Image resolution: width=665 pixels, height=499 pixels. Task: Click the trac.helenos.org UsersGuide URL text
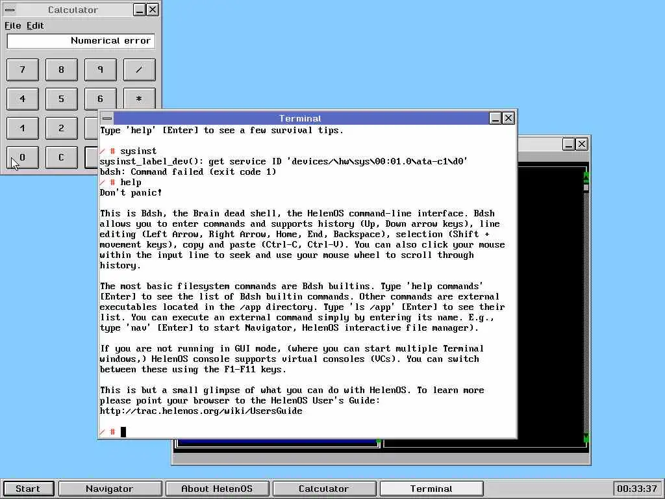point(201,411)
